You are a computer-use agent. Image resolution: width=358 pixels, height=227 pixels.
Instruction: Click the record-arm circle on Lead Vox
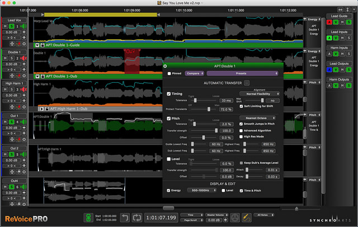click(x=24, y=44)
